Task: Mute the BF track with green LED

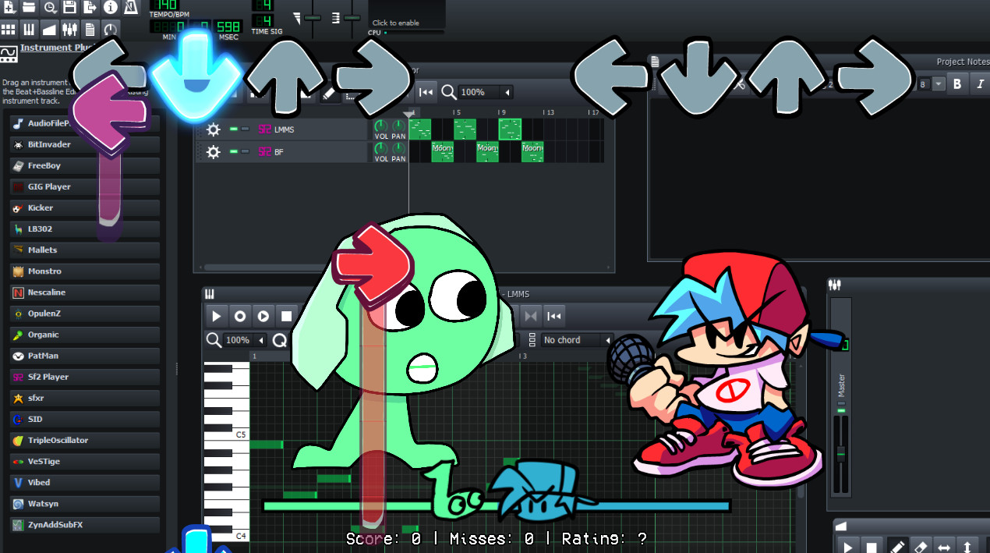Action: pos(234,152)
